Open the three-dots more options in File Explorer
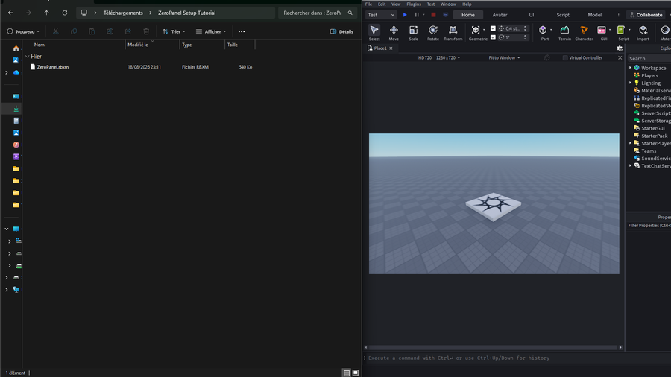Image resolution: width=671 pixels, height=377 pixels. point(242,31)
